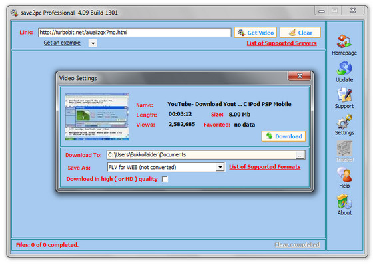Click the Get Video button
Image resolution: width=373 pixels, height=265 pixels.
point(256,33)
